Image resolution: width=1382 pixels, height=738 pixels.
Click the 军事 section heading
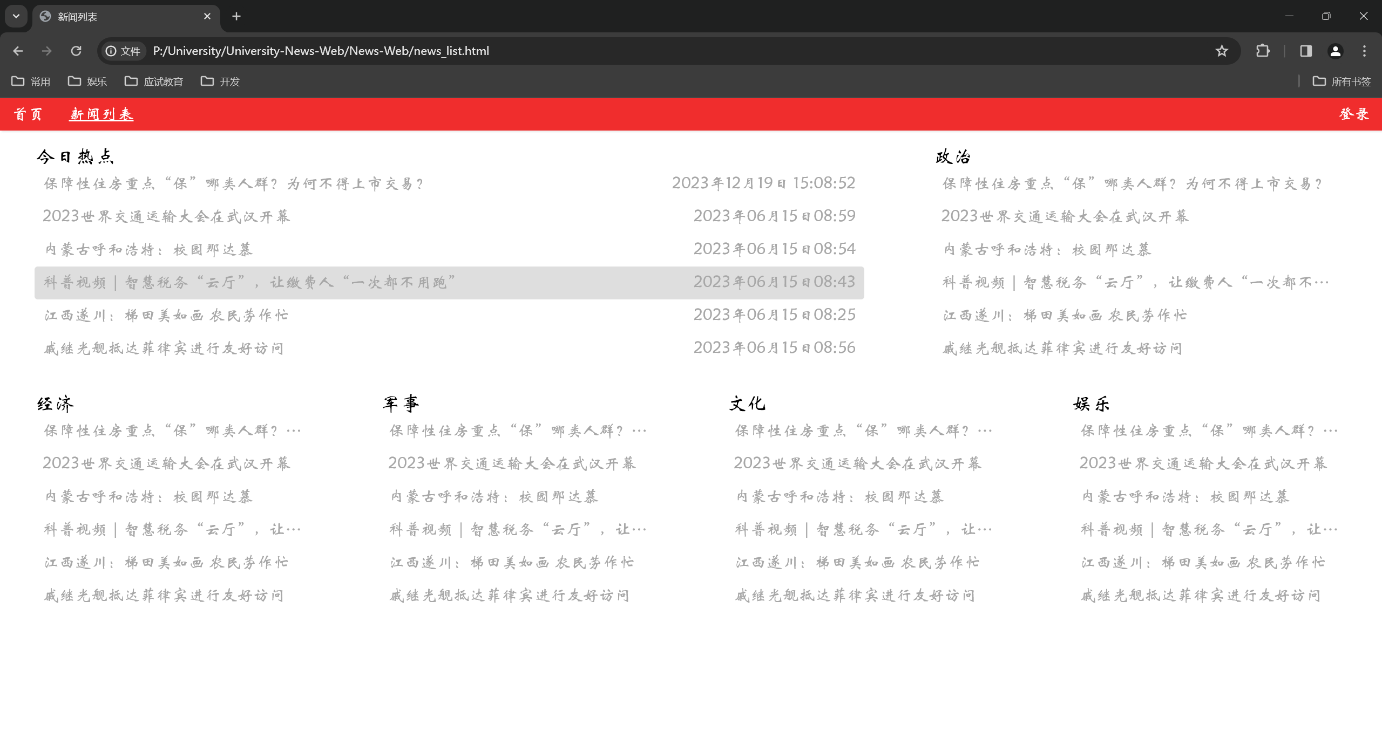(401, 404)
